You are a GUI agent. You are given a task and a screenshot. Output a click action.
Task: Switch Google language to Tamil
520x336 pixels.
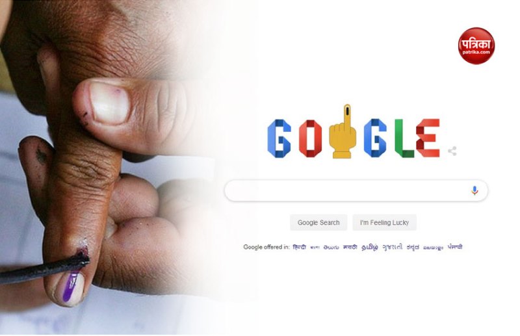click(x=369, y=248)
